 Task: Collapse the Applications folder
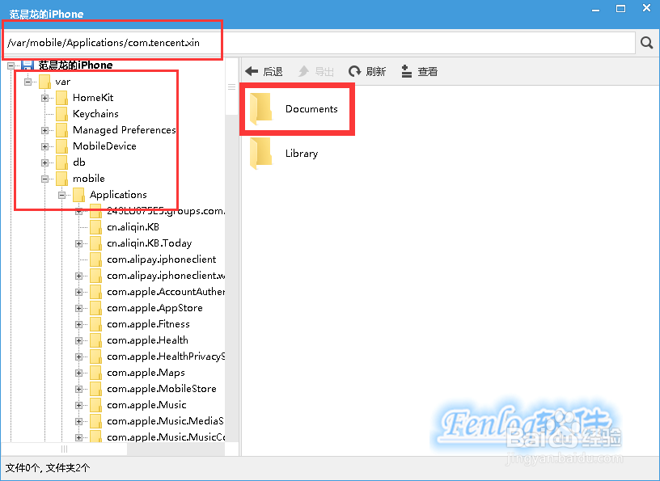pos(61,195)
